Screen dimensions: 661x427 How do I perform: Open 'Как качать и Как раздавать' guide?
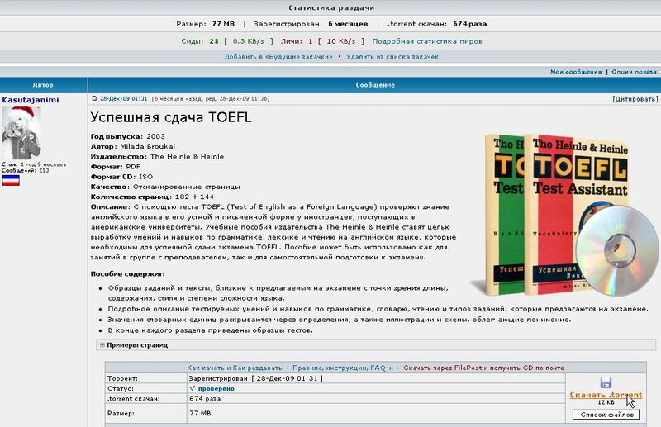tap(235, 366)
